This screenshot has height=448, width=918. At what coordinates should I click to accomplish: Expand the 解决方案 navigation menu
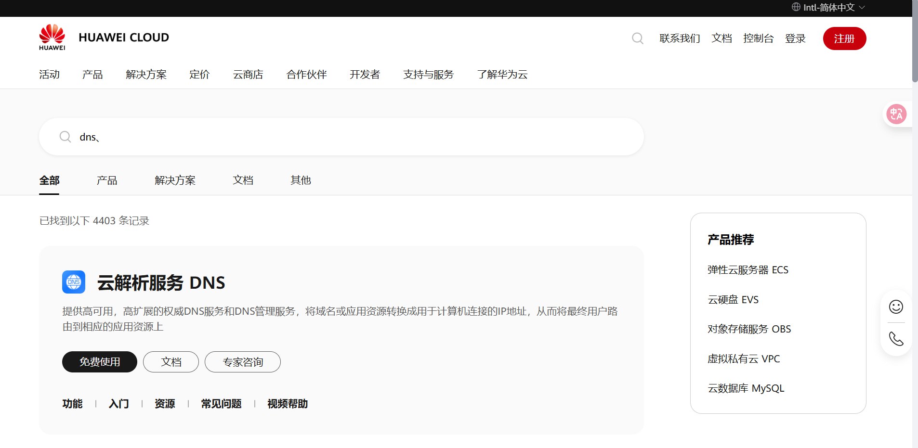(x=146, y=75)
